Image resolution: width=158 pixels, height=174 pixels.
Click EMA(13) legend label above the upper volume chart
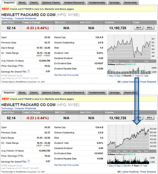click(x=131, y=64)
